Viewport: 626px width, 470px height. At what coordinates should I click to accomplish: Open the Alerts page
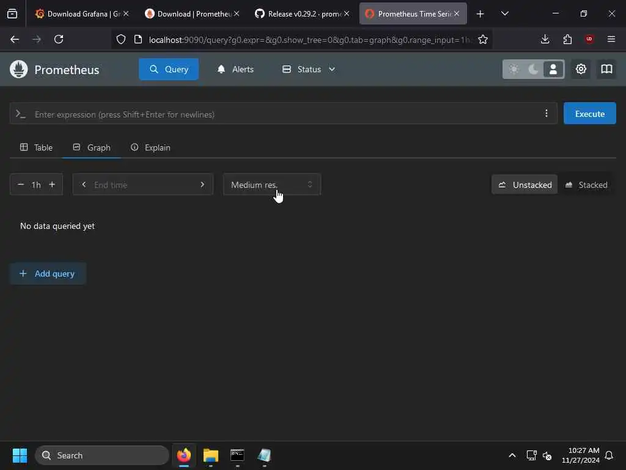coord(235,69)
